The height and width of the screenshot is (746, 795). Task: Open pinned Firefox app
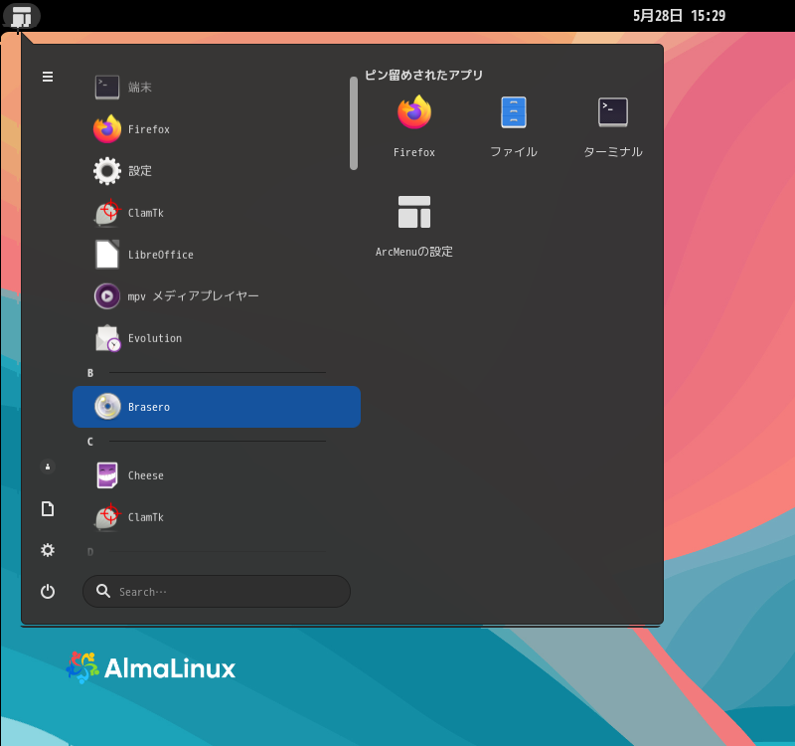click(414, 127)
